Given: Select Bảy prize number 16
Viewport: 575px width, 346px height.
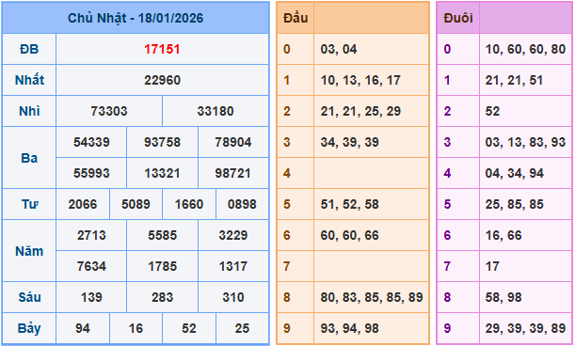Looking at the screenshot, I should point(136,328).
